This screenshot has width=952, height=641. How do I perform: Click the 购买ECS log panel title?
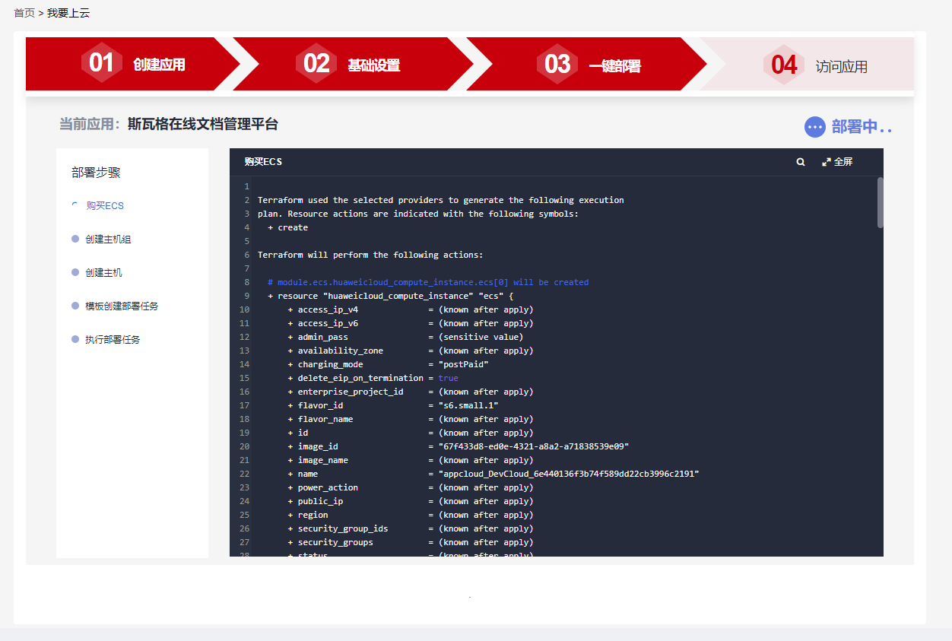[x=263, y=162]
